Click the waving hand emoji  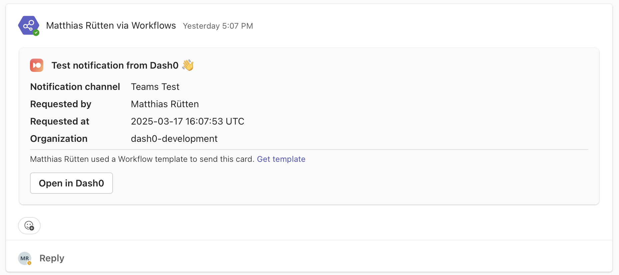(x=188, y=65)
